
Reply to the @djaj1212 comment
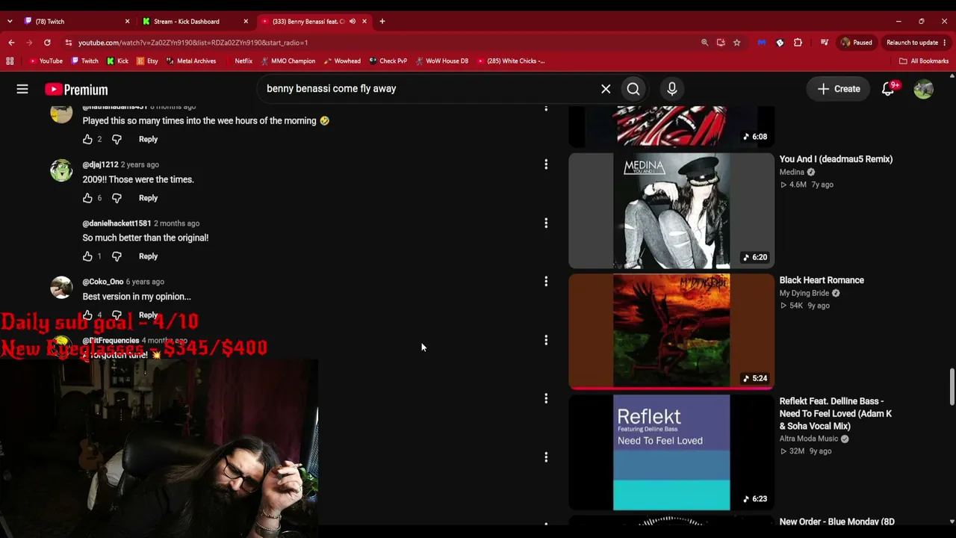click(148, 198)
